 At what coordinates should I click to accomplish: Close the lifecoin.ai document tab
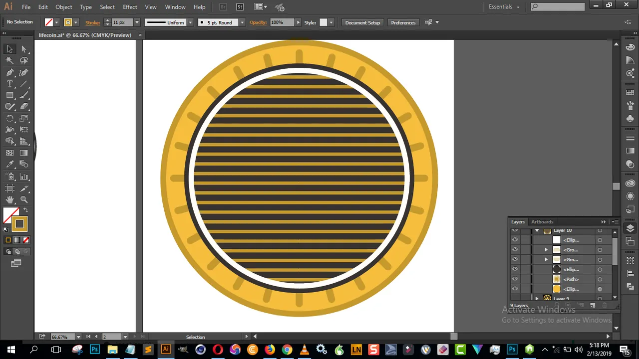coord(140,35)
